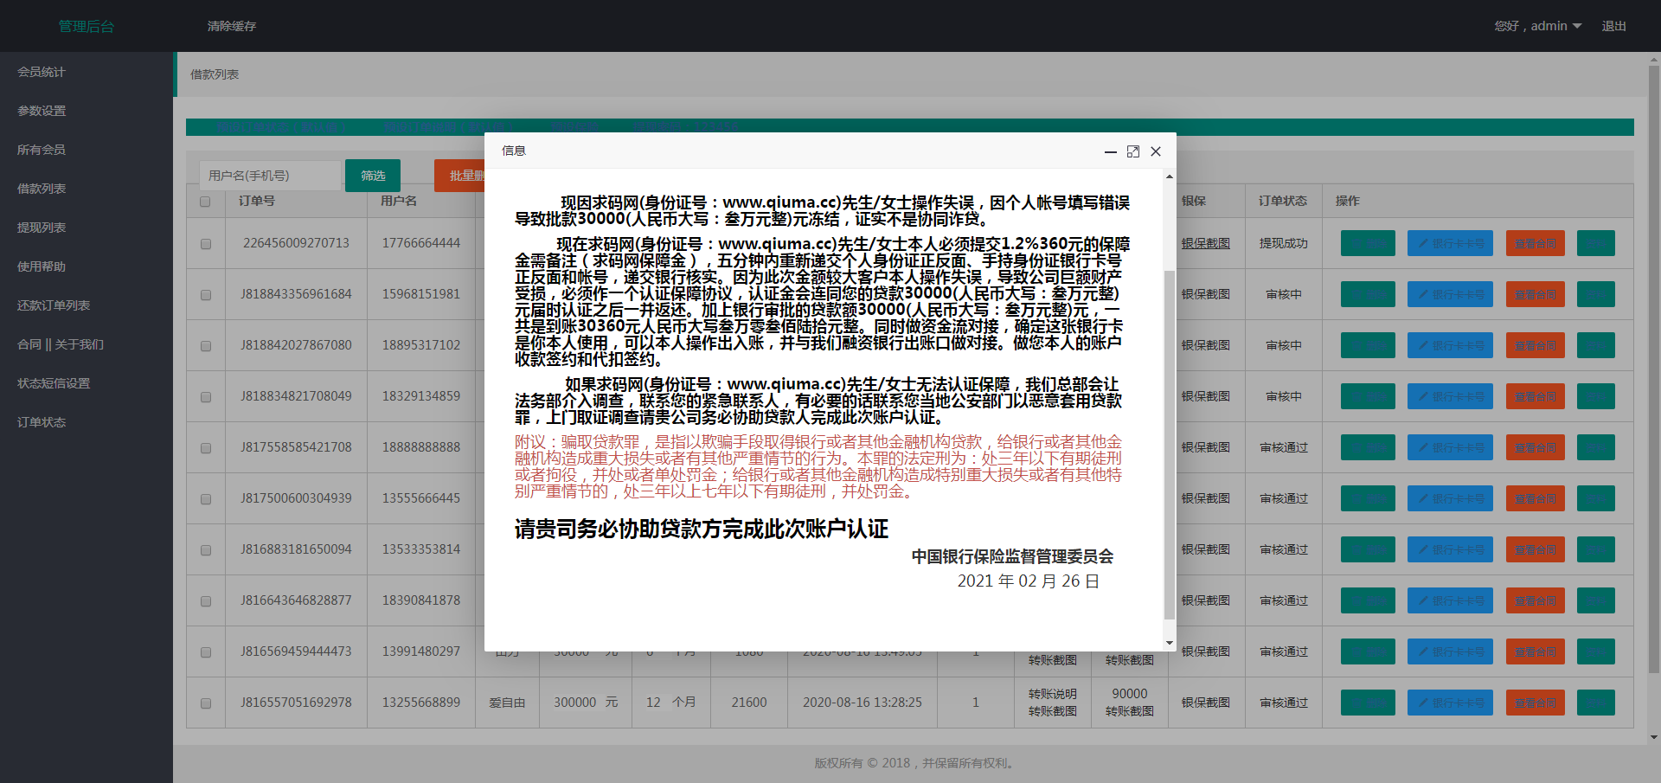Click 删除 button for order J817558585421708

[1368, 447]
